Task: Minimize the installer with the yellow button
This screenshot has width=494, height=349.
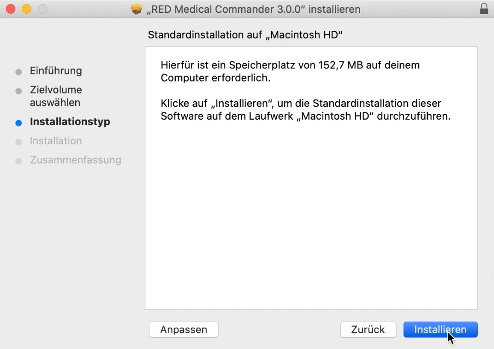Action: pos(27,9)
